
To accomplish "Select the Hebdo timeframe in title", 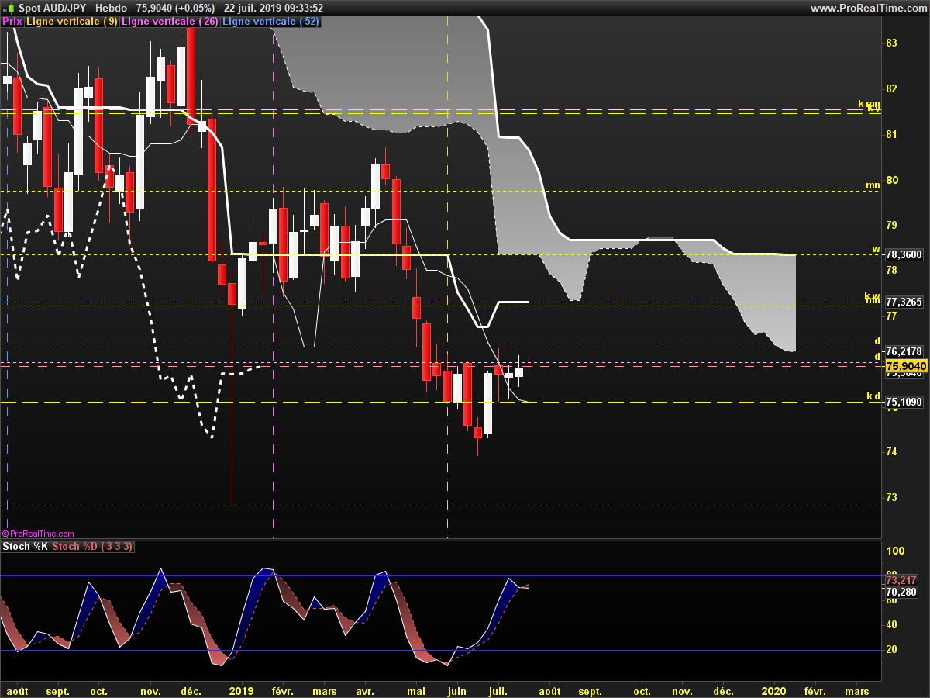I will point(111,8).
